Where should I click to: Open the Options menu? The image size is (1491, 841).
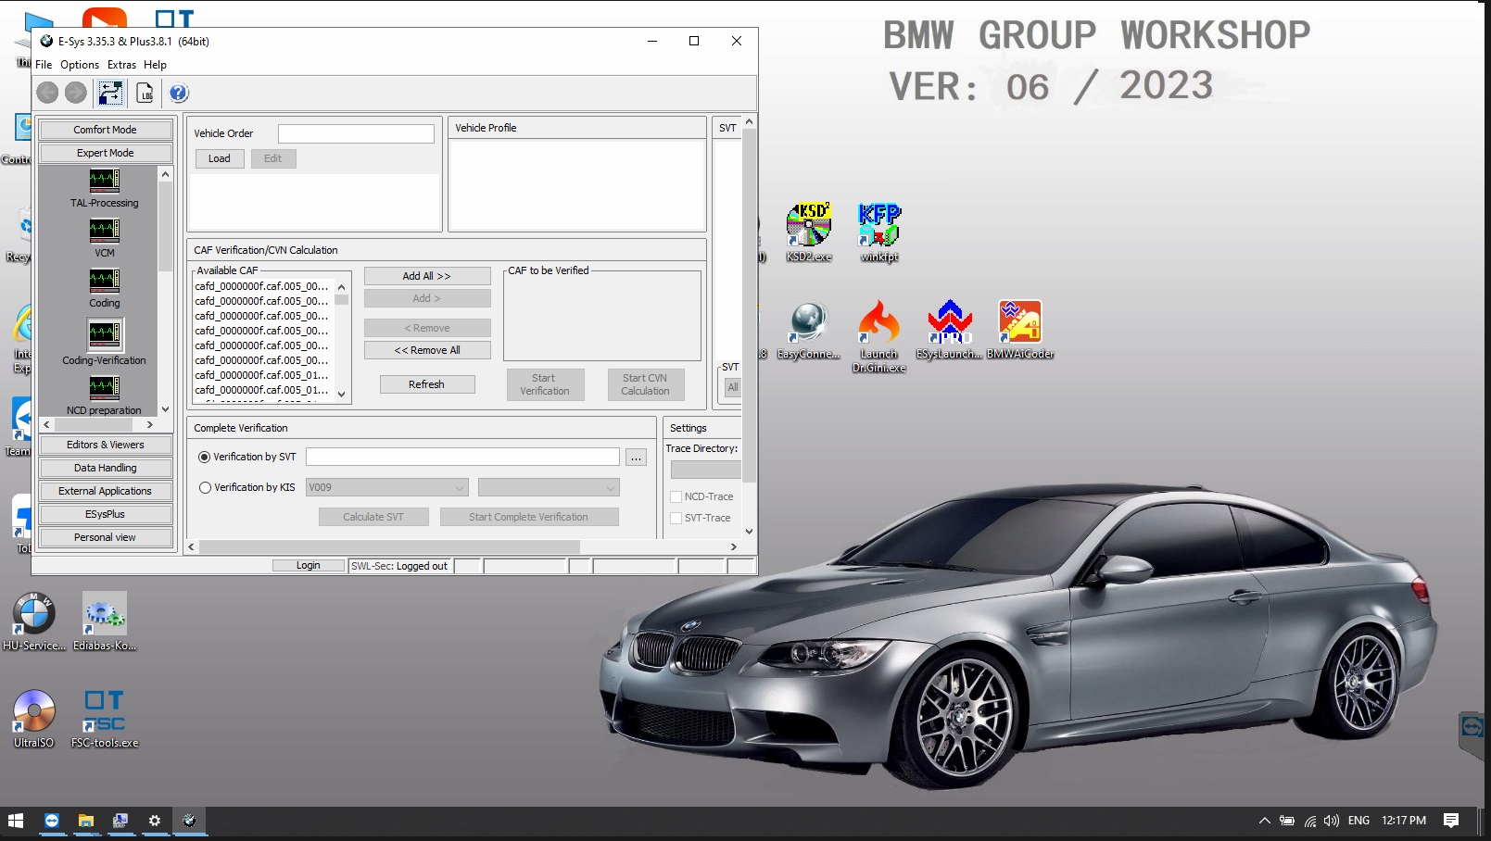coord(80,65)
